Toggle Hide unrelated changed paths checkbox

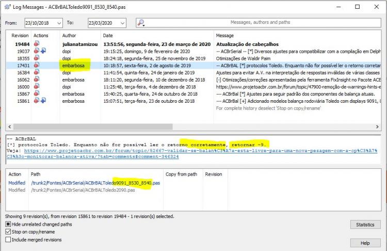click(8, 224)
